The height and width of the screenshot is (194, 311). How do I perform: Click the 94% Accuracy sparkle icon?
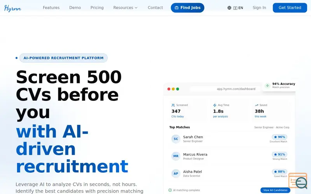point(267,85)
